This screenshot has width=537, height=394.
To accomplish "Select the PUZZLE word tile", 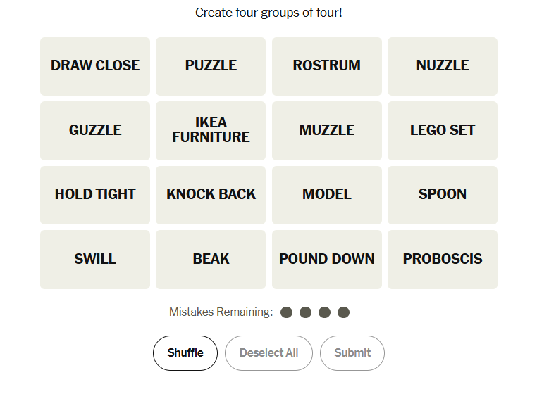I will tap(211, 66).
